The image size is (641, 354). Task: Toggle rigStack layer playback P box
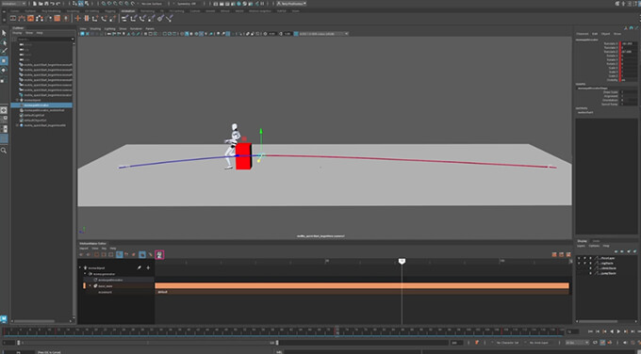pos(585,264)
